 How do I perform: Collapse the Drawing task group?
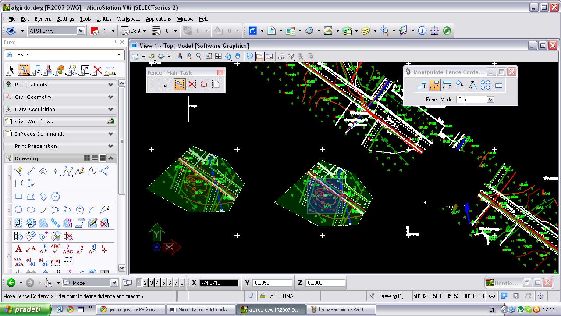(x=111, y=158)
